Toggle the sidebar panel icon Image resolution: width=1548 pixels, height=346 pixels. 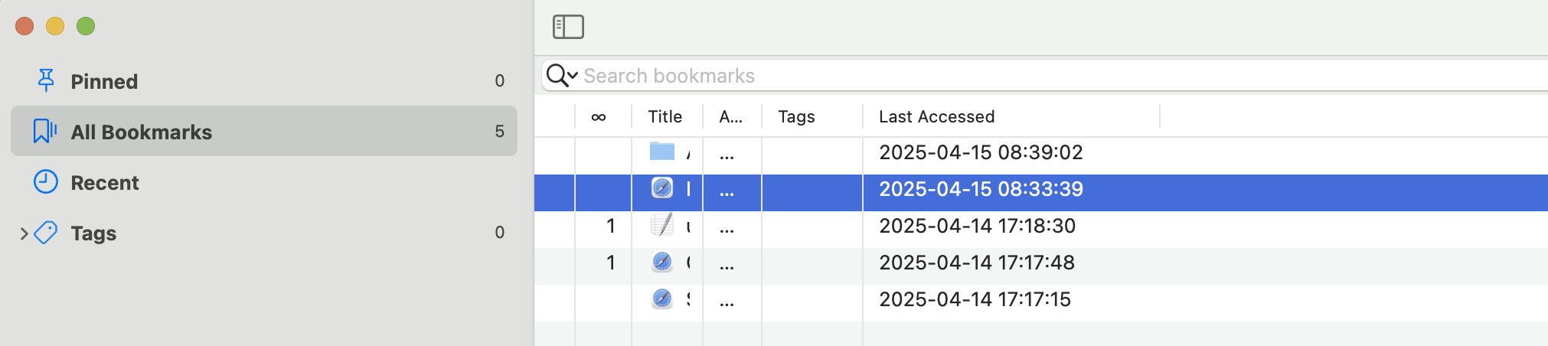tap(568, 27)
